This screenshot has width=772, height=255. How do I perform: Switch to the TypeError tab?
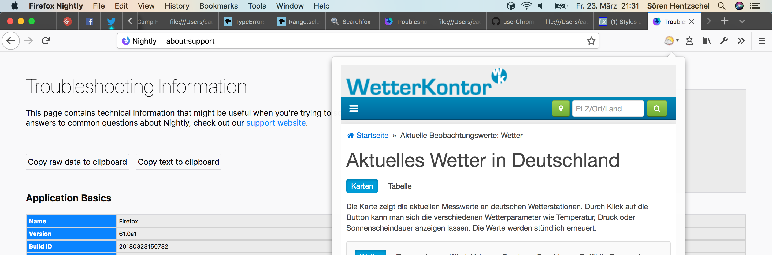click(x=245, y=21)
